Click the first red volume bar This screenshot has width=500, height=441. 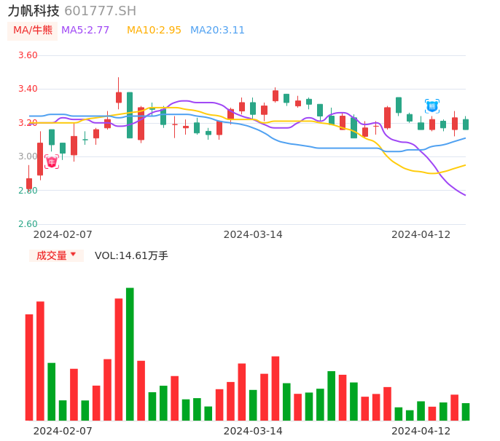pyautogui.click(x=29, y=367)
